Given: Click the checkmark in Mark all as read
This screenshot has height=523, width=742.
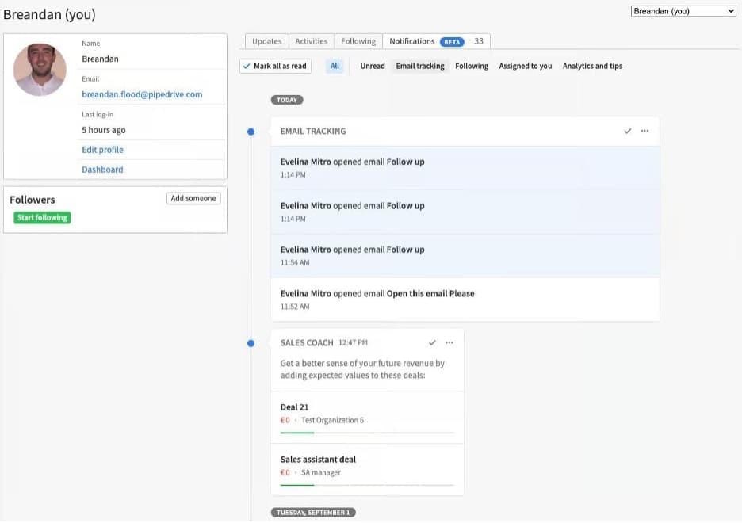Looking at the screenshot, I should tap(247, 66).
